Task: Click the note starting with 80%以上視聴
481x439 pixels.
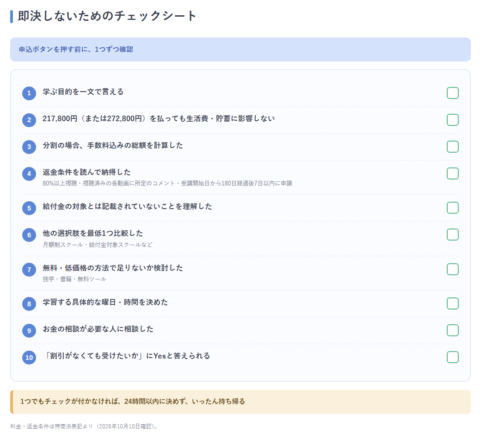Action: pos(167,184)
